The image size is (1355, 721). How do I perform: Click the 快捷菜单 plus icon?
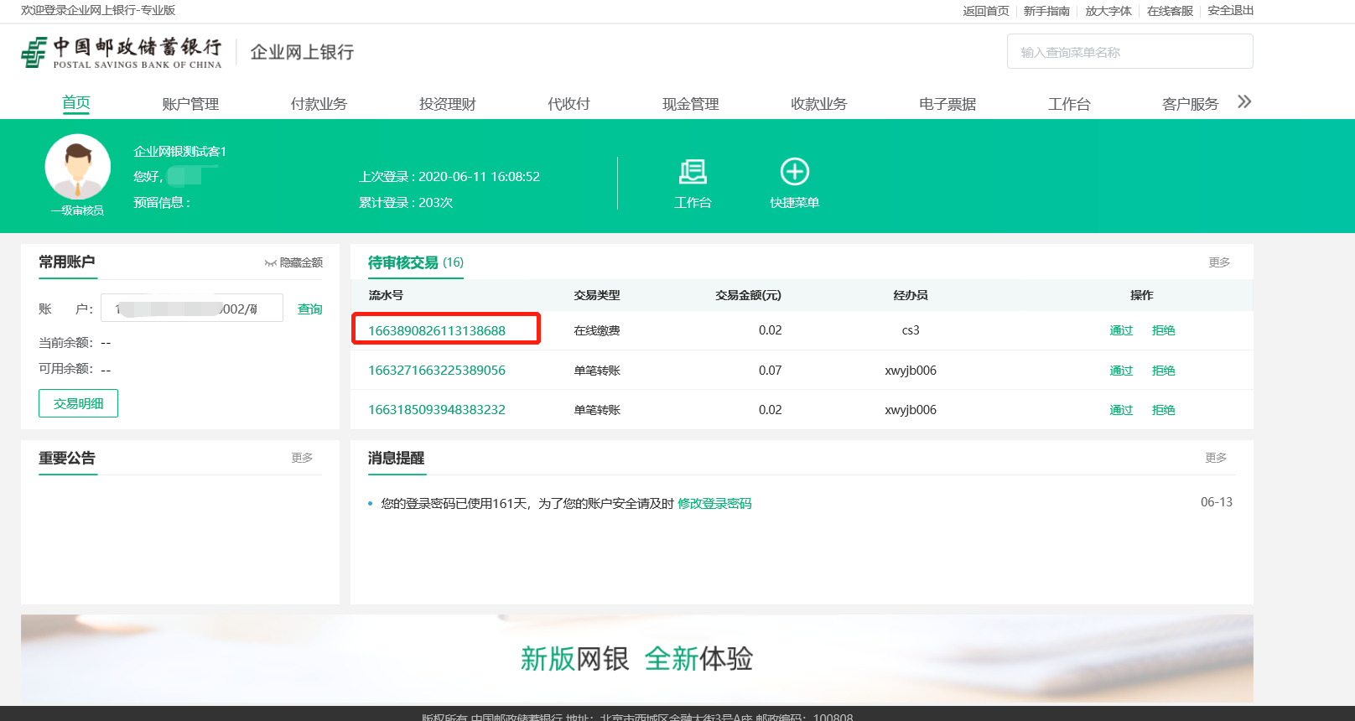(x=794, y=172)
